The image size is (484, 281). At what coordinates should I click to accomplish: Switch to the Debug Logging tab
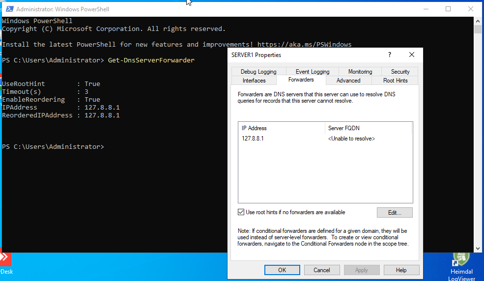coord(258,72)
